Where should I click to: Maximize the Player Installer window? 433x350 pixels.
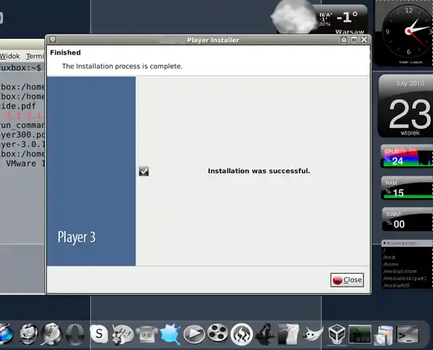pos(354,40)
